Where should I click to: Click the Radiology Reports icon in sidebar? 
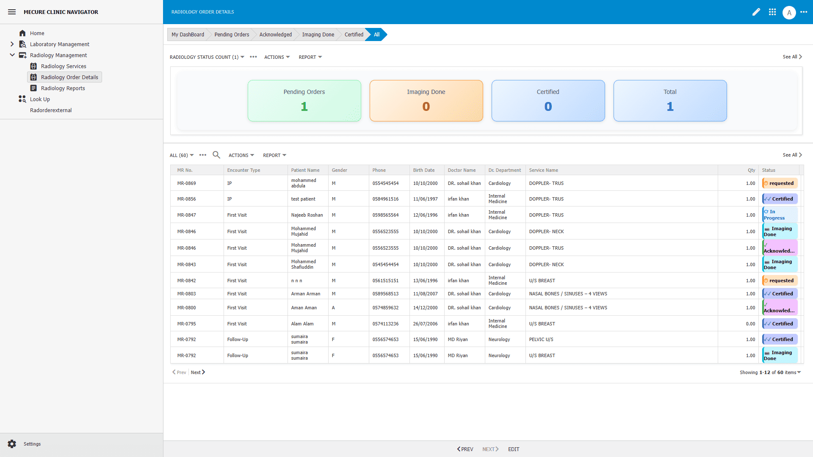pyautogui.click(x=33, y=88)
